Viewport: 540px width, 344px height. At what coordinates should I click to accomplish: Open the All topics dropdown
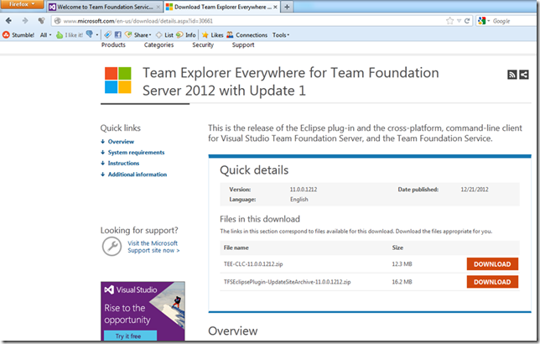tap(45, 34)
